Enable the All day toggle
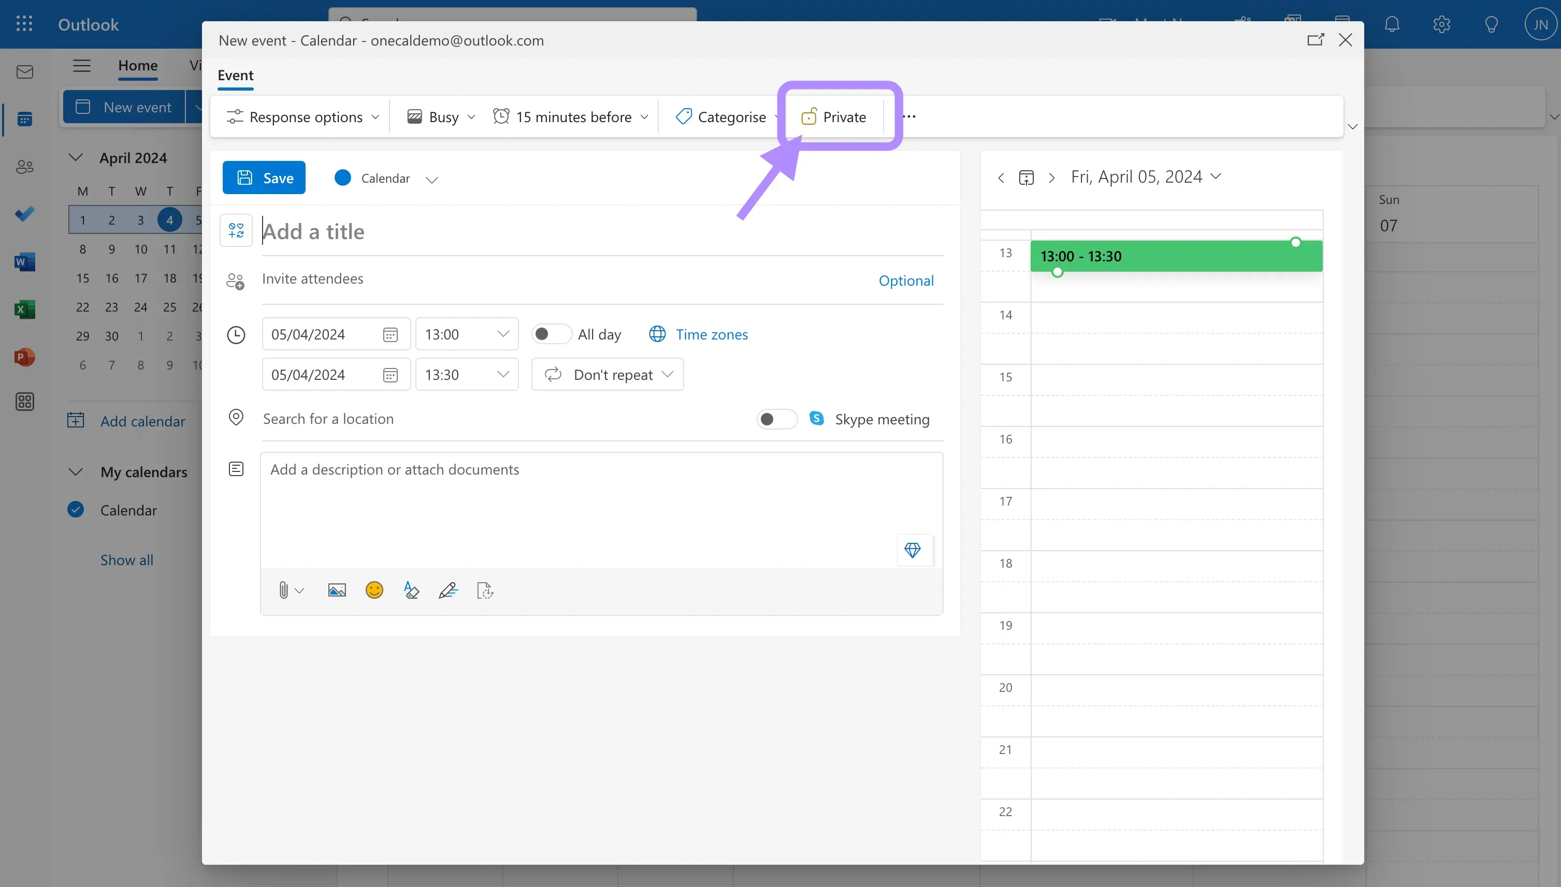Image resolution: width=1561 pixels, height=887 pixels. pos(550,334)
